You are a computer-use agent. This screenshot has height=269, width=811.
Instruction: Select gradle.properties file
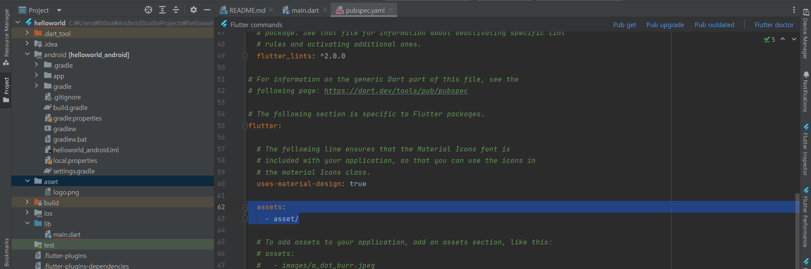[77, 118]
